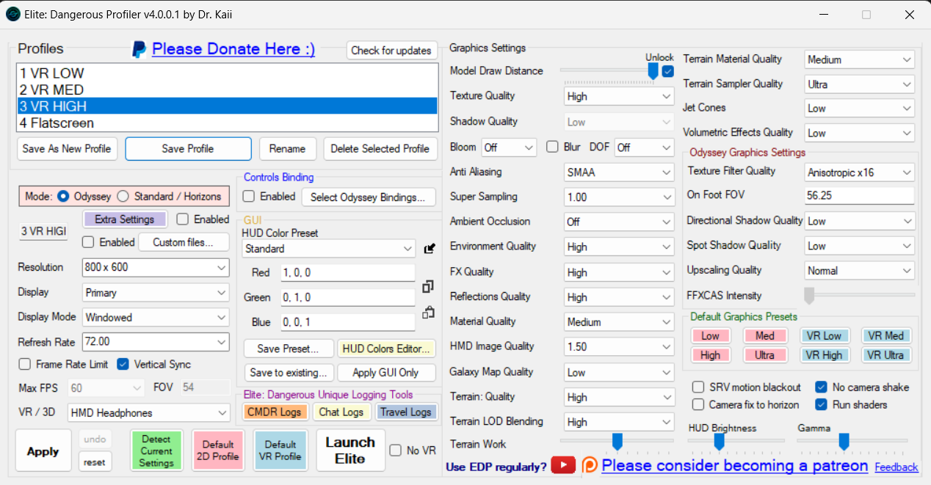Viewport: 931px width, 485px height.
Task: Enable Camera fix to horizon
Action: point(698,404)
